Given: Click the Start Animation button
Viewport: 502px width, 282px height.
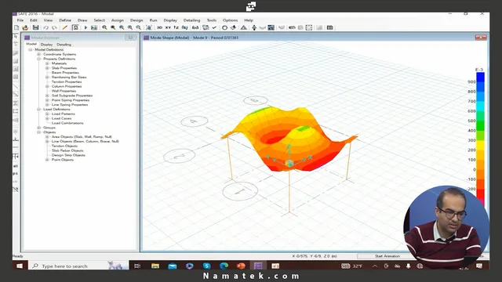Looking at the screenshot, I should coord(387,256).
